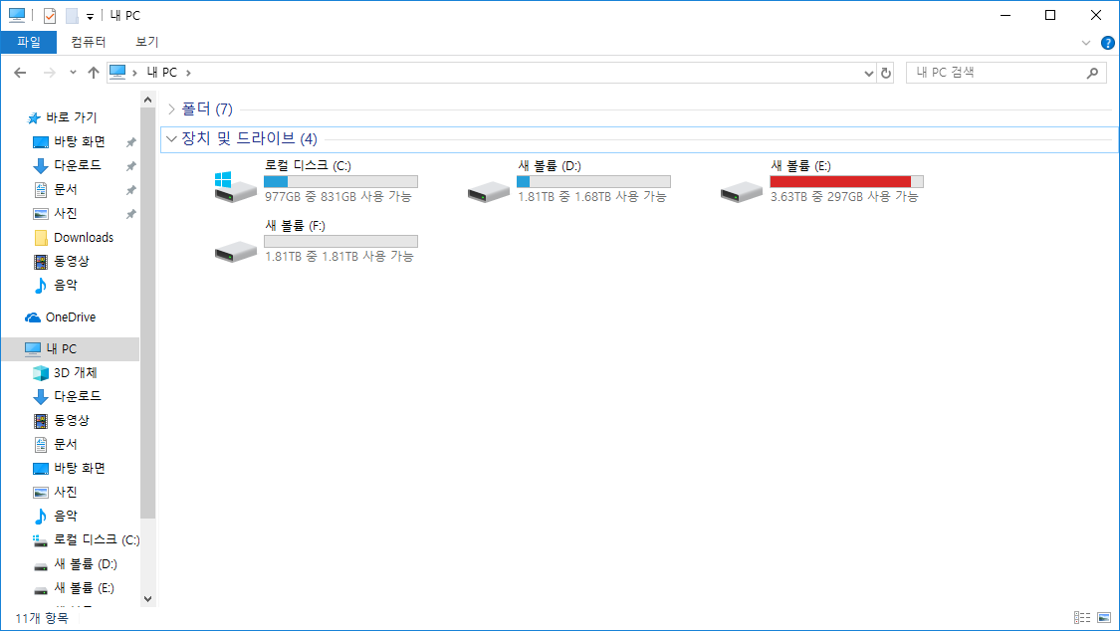
Task: Click the up-arrow parent folder icon
Action: tap(94, 73)
